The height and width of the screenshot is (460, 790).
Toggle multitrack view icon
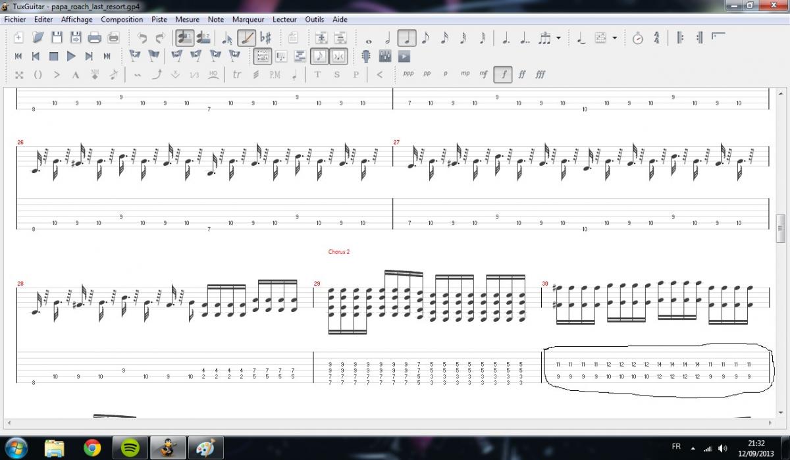300,56
